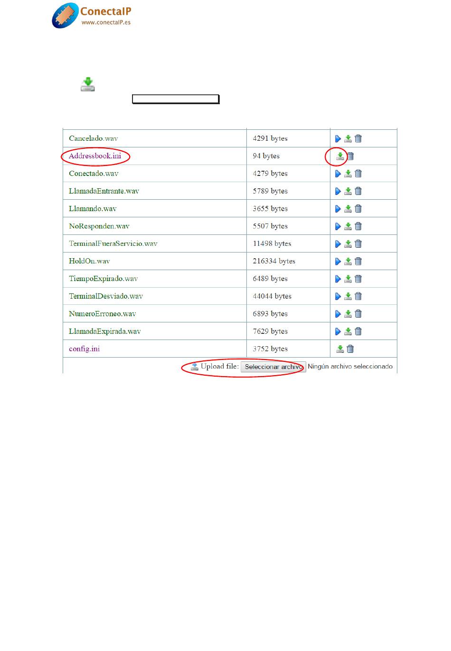Screen dimensions: 451x651
Task: Delete the Addressbook.ini file
Action: [x=350, y=156]
